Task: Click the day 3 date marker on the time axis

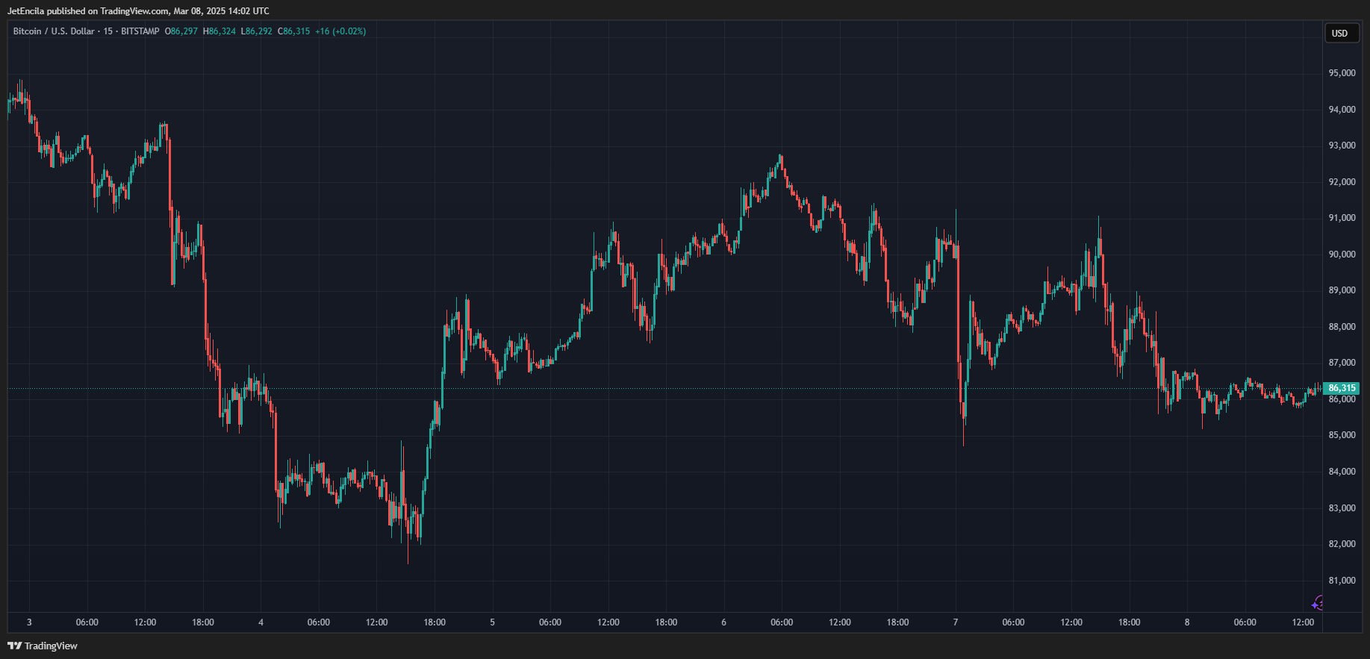Action: click(x=29, y=622)
